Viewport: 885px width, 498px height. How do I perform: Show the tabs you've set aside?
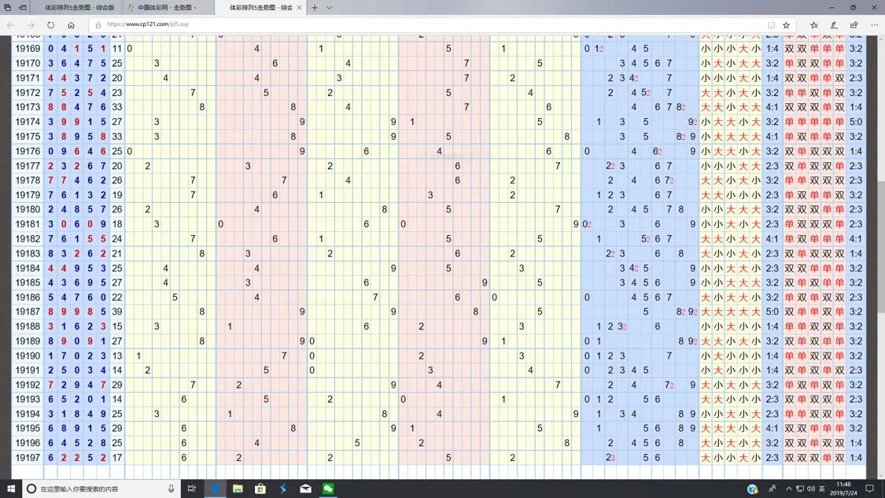tap(8, 8)
